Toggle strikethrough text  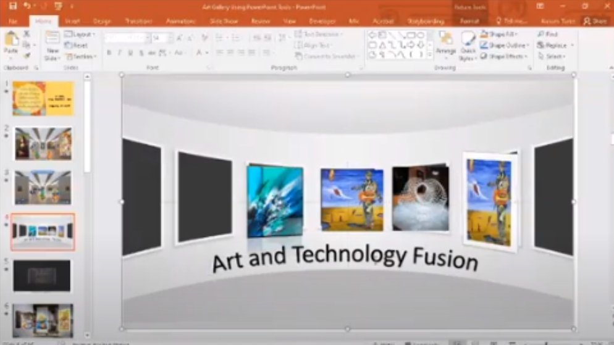[x=152, y=52]
